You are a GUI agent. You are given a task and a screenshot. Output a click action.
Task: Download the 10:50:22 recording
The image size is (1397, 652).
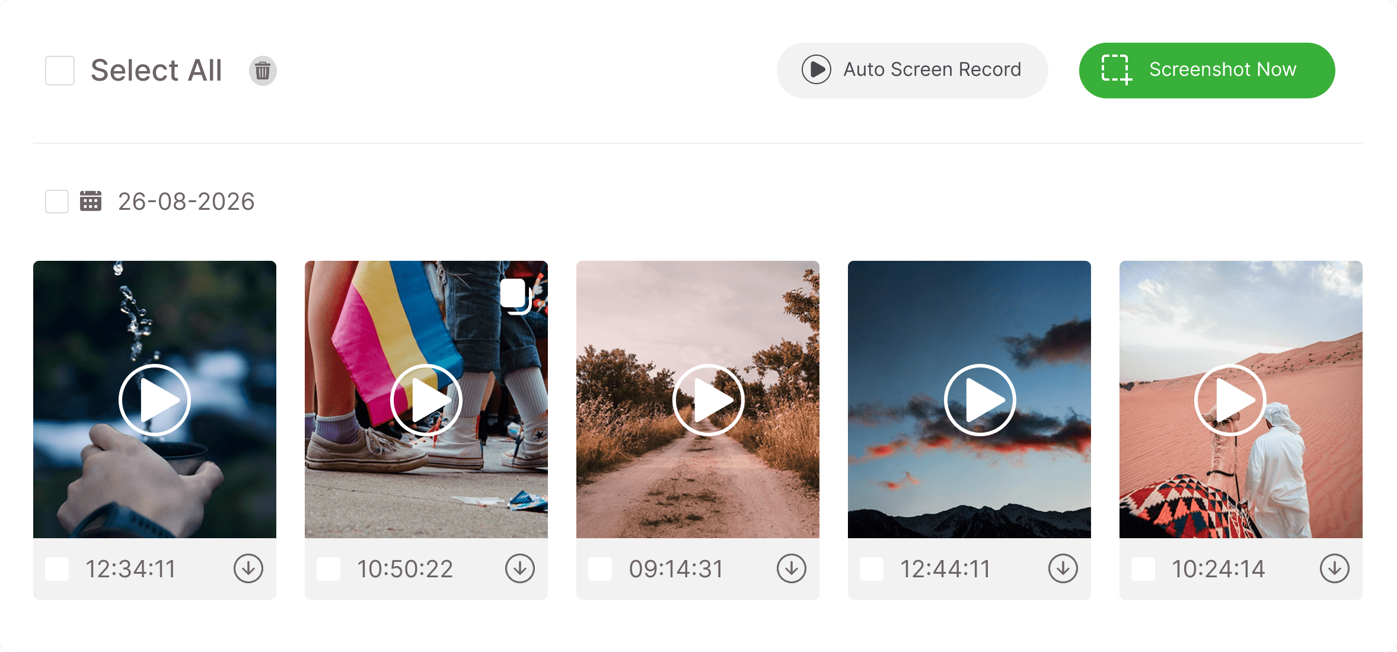[519, 568]
